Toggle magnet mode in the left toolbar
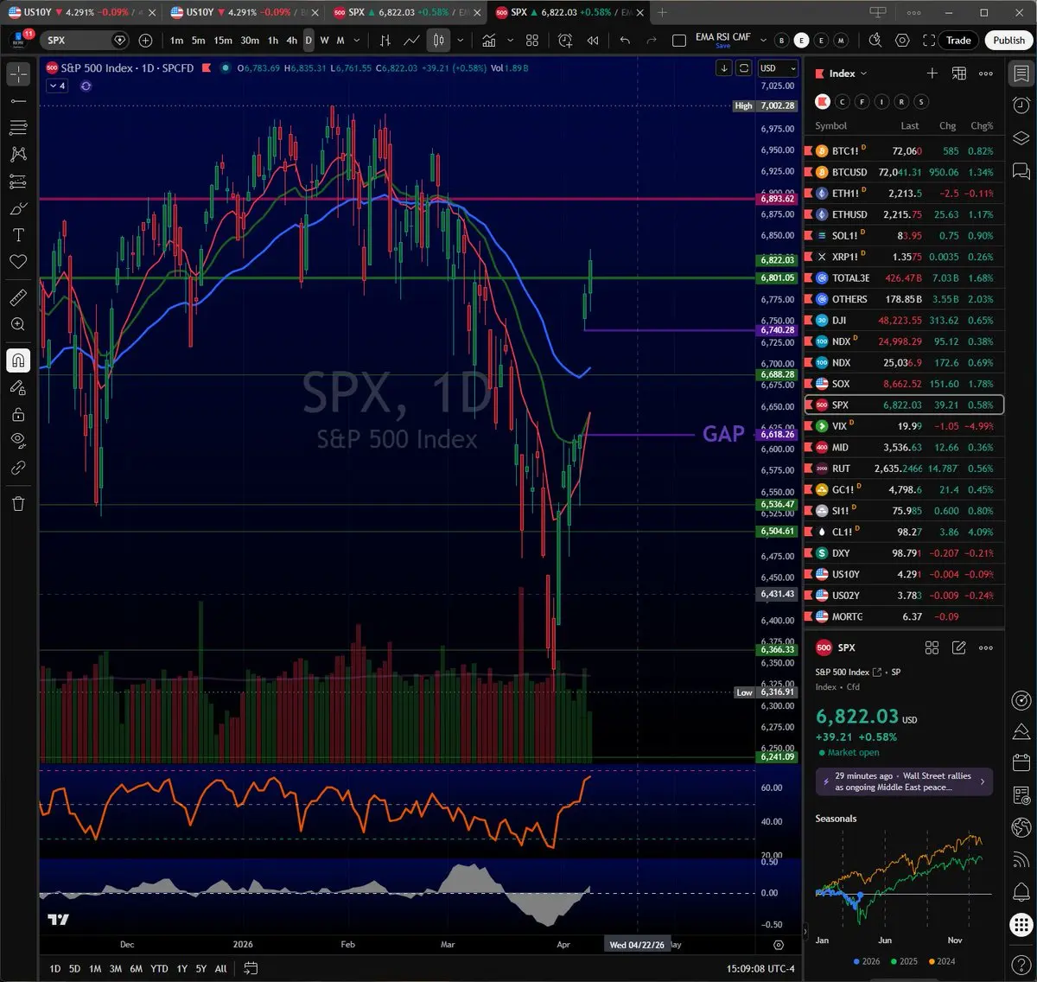 point(18,360)
